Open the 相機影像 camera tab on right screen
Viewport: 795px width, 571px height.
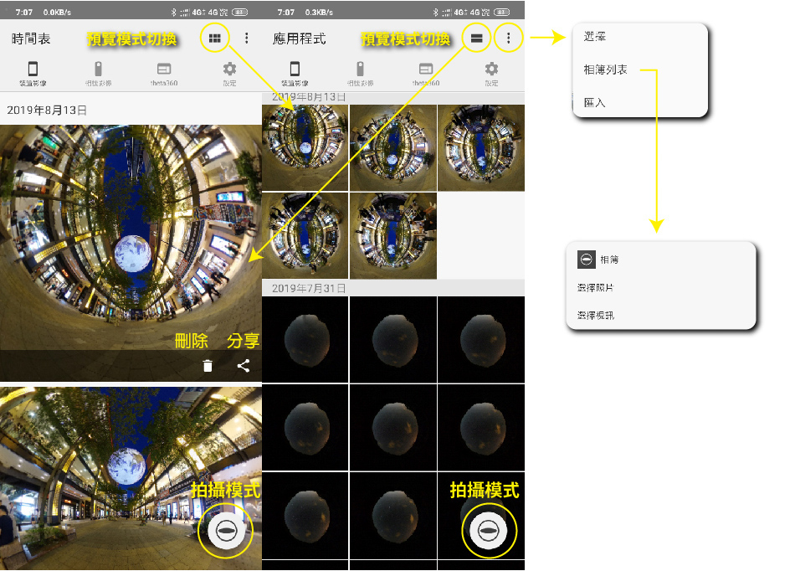point(360,74)
